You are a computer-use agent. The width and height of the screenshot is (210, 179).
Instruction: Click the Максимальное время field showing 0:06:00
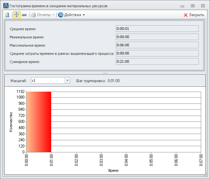coord(157,45)
